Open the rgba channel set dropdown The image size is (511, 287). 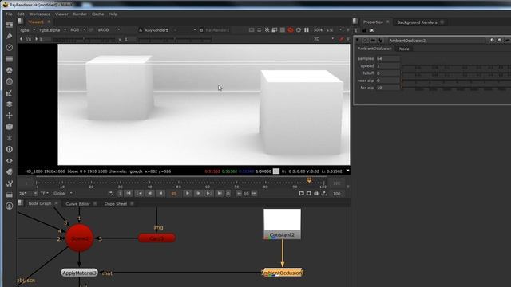point(28,30)
